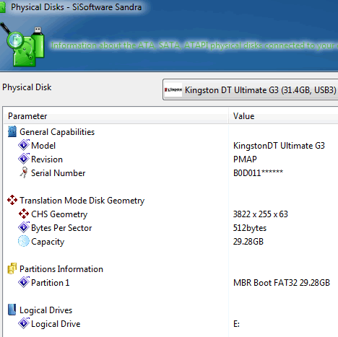Click the value KingstonDT Ultimate G3
The image size is (338, 337).
pyautogui.click(x=279, y=146)
